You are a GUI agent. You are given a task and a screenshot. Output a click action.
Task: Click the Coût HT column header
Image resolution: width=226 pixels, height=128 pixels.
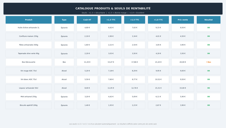[x=87, y=20]
